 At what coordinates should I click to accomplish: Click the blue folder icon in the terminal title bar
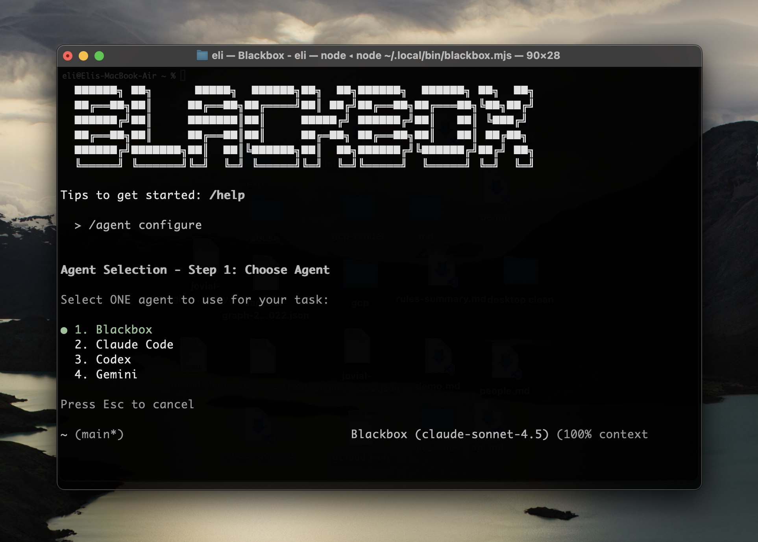point(202,56)
